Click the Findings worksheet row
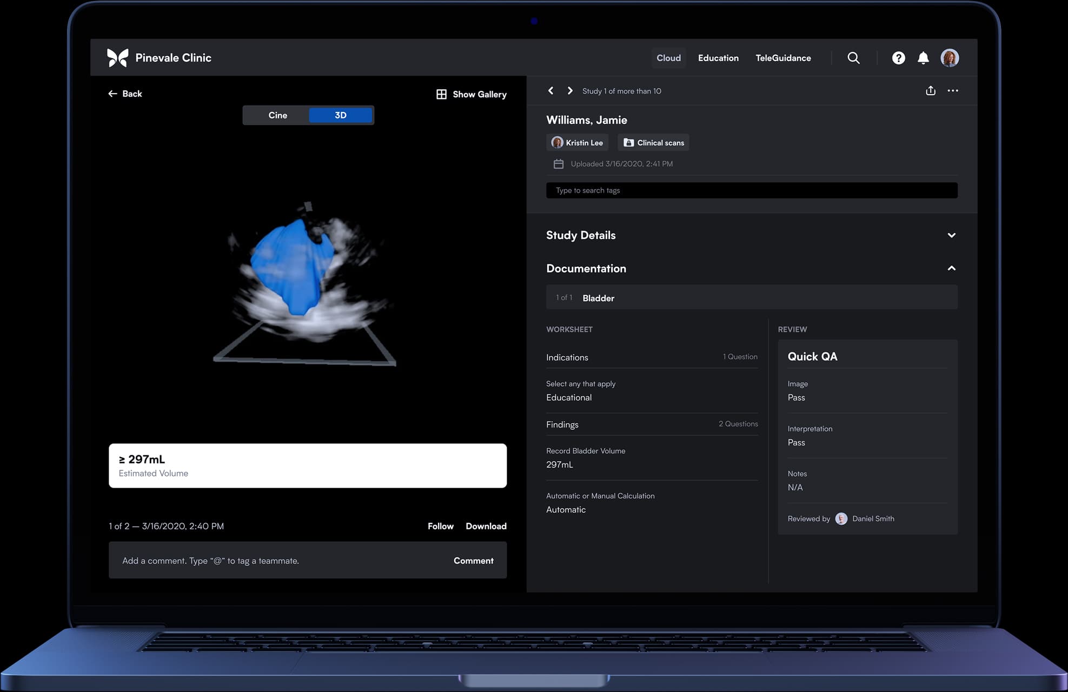The image size is (1068, 692). click(x=652, y=424)
